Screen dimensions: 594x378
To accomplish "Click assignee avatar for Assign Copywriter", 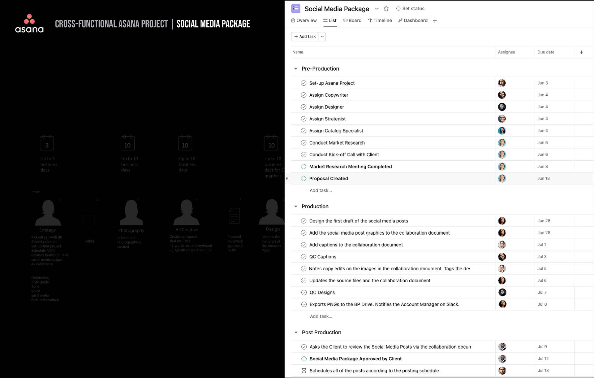I will click(x=502, y=95).
